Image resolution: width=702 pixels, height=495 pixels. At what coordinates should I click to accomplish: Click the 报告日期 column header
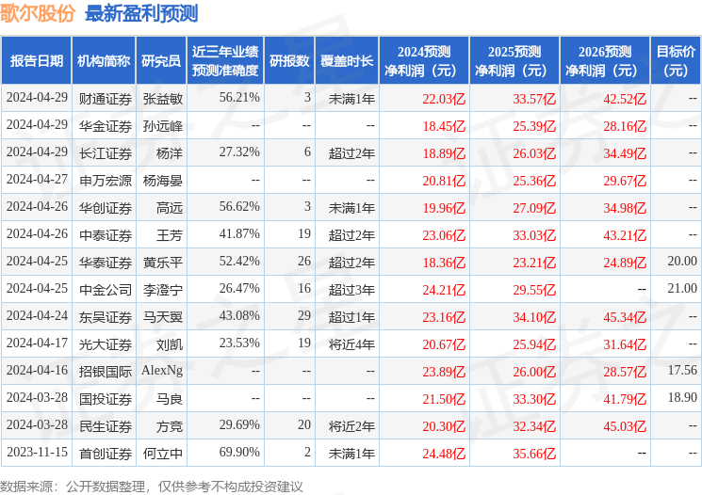[x=36, y=61]
